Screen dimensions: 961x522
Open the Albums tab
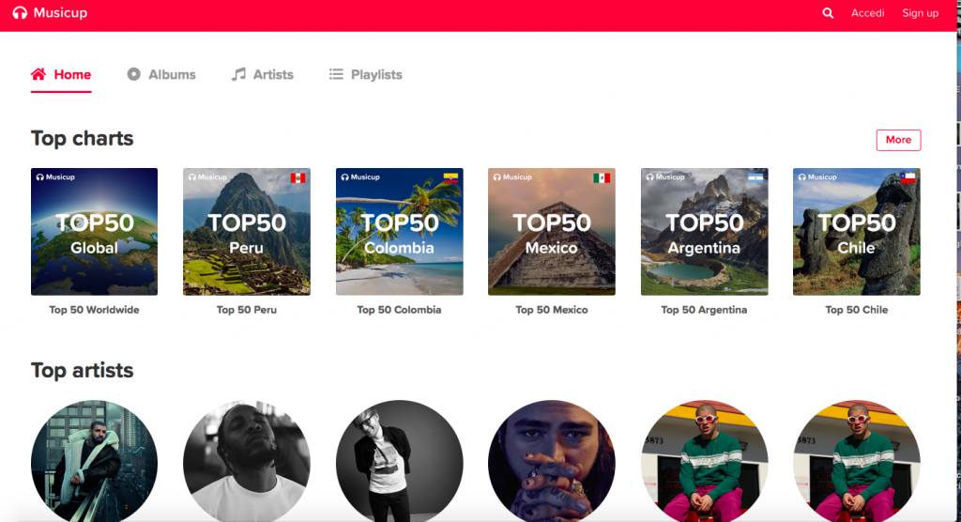coord(172,74)
